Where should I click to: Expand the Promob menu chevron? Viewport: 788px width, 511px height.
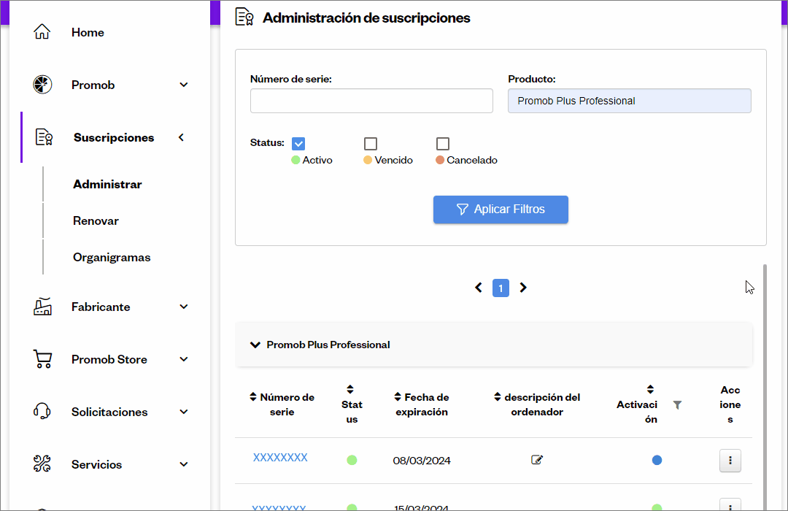tap(184, 85)
